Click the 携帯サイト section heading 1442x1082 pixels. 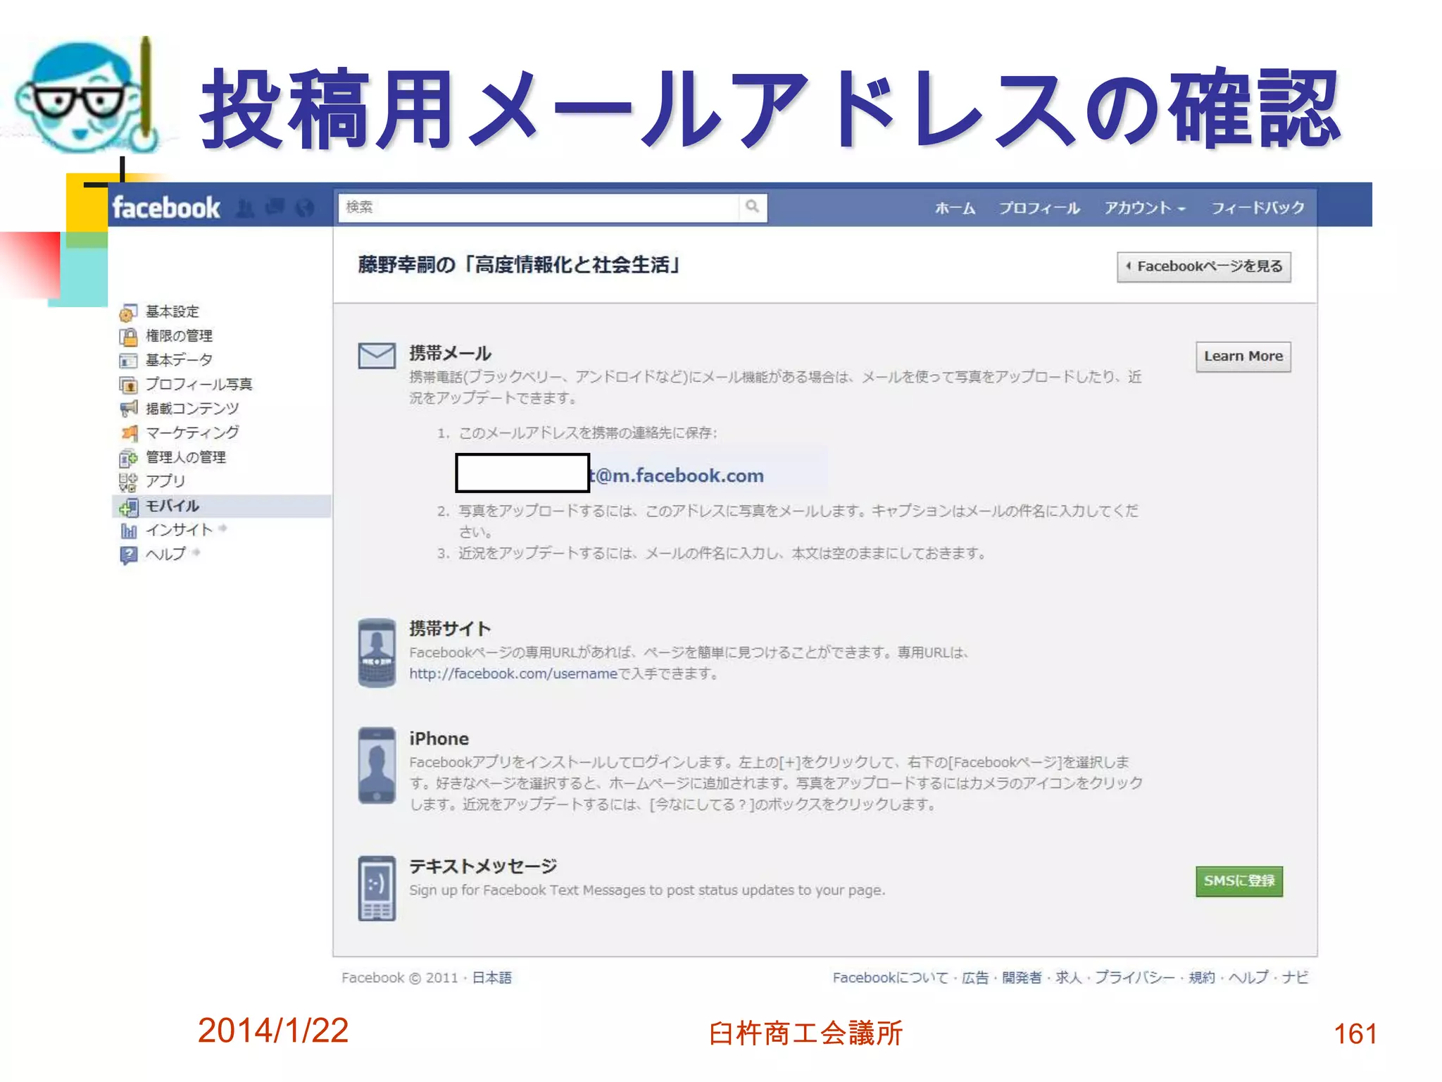(x=450, y=628)
